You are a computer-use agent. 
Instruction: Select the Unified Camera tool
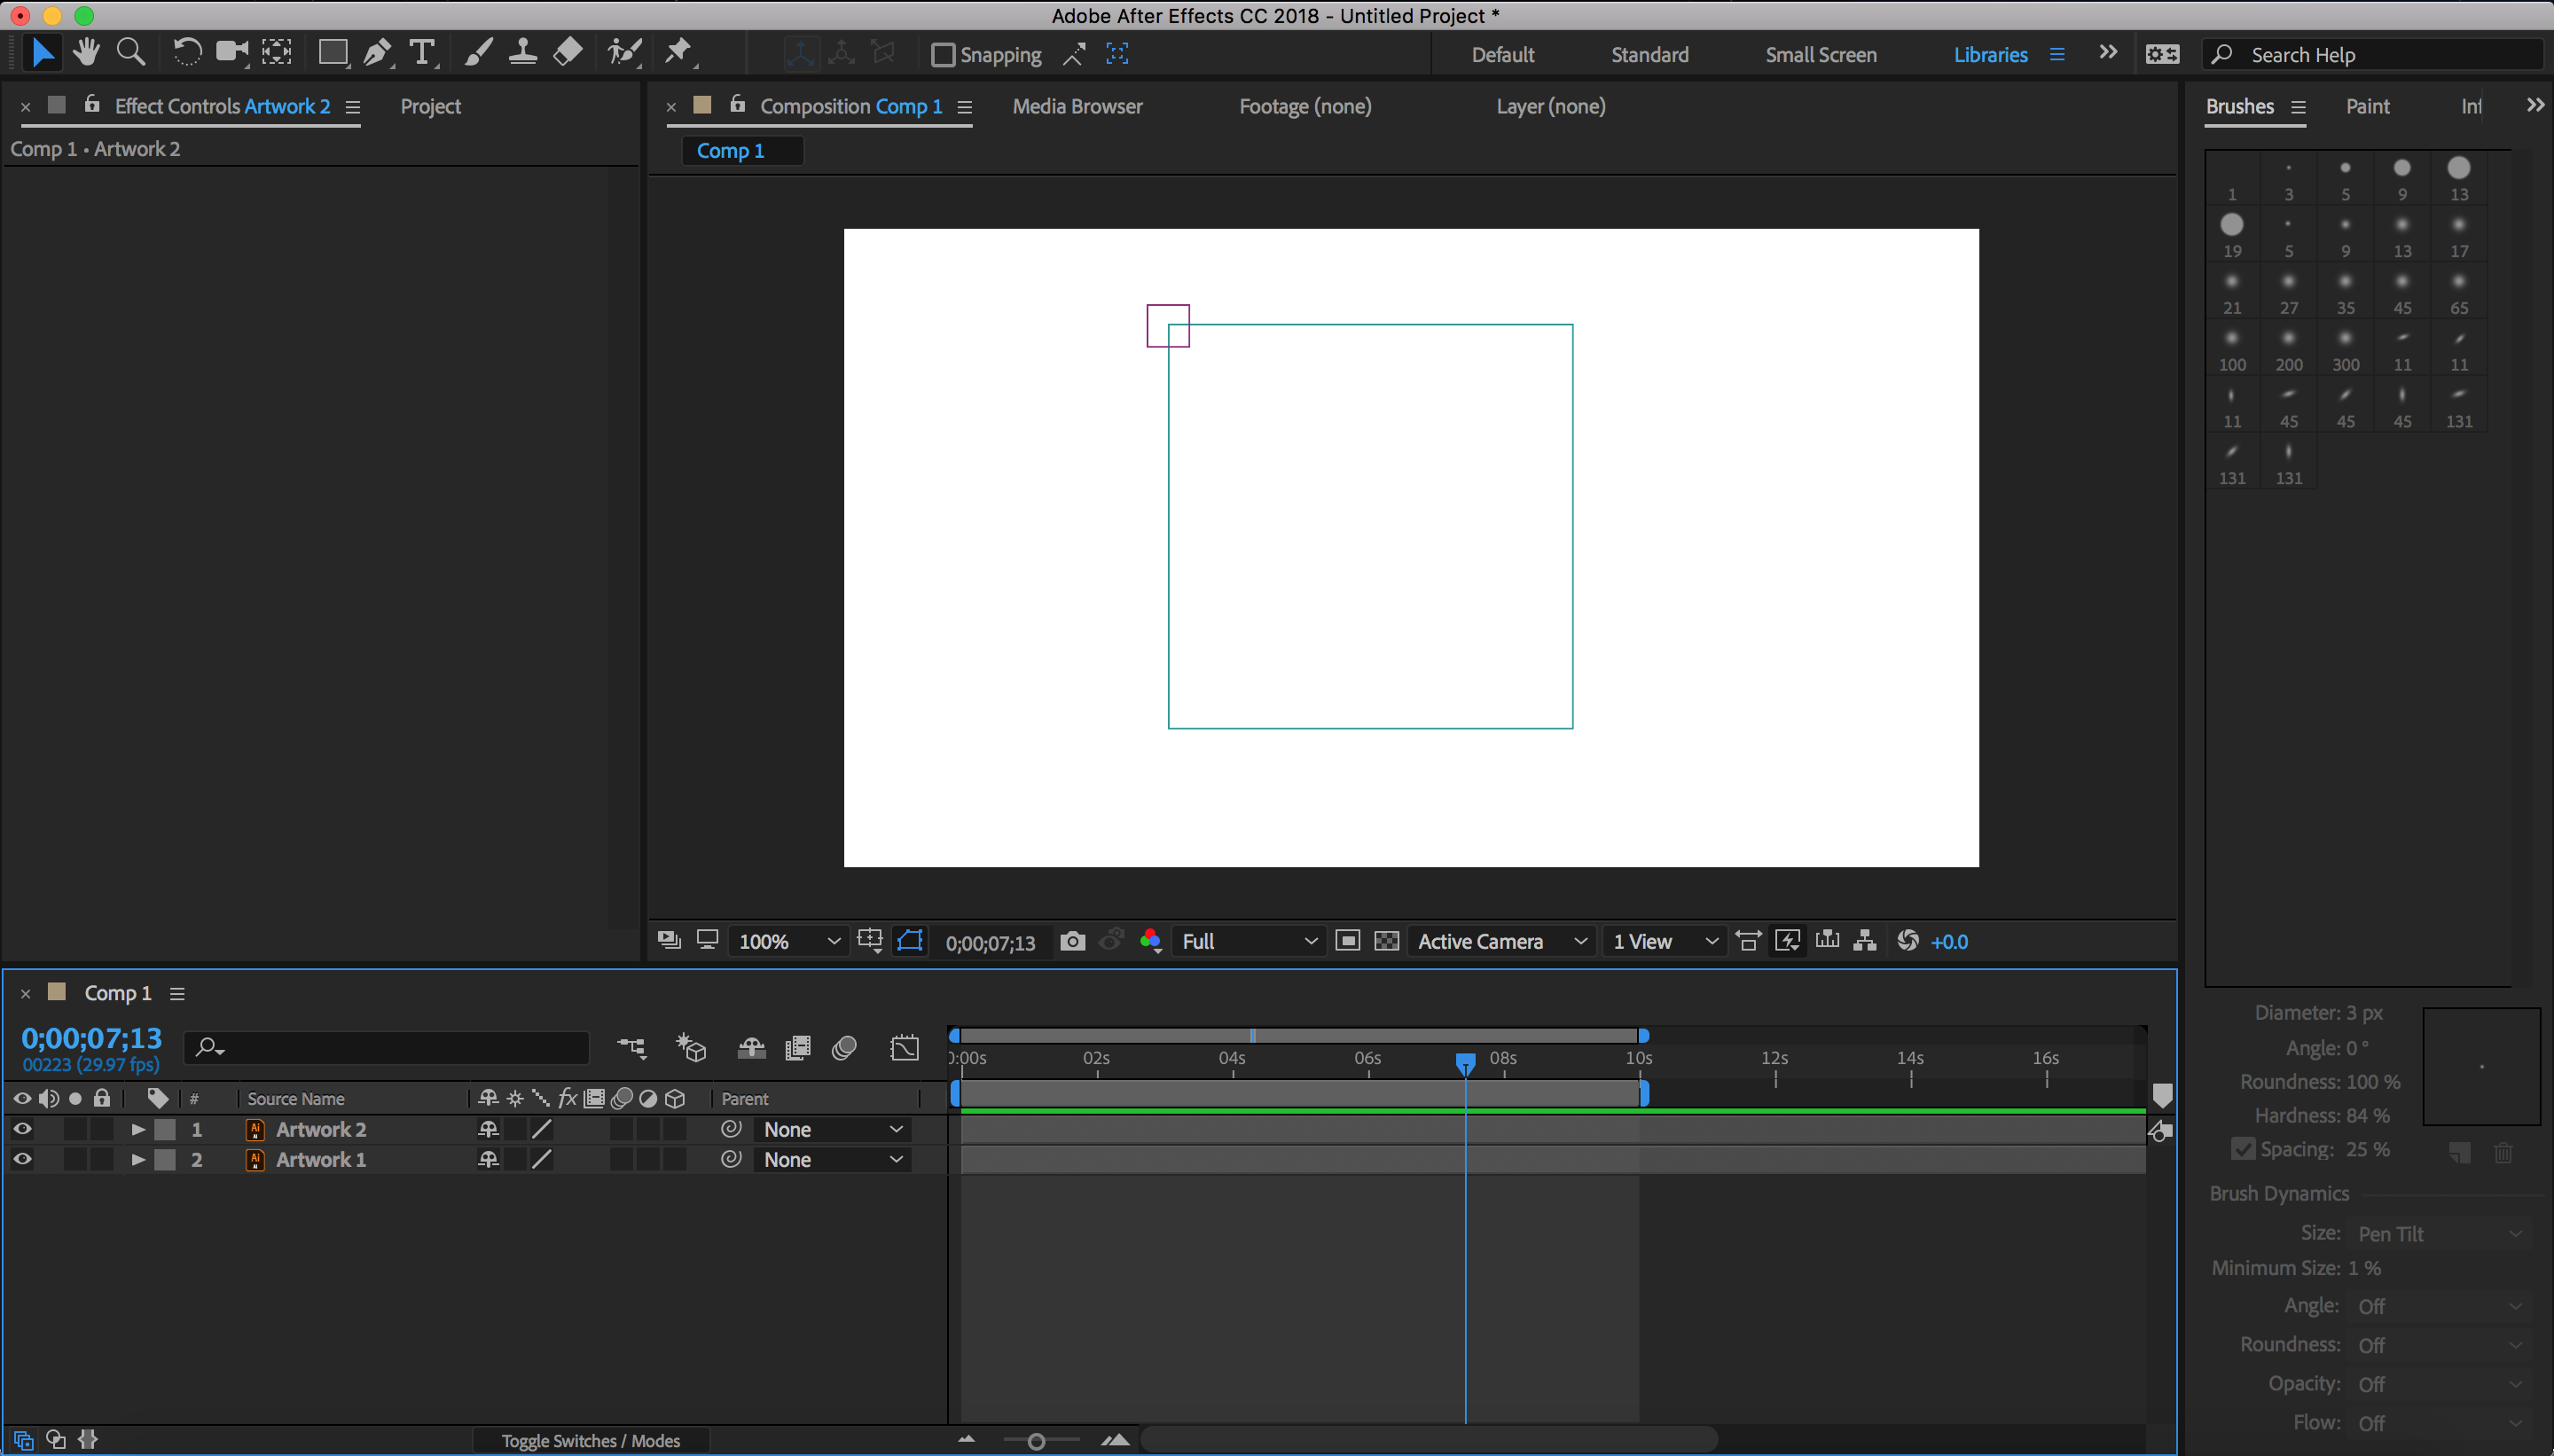[x=232, y=53]
